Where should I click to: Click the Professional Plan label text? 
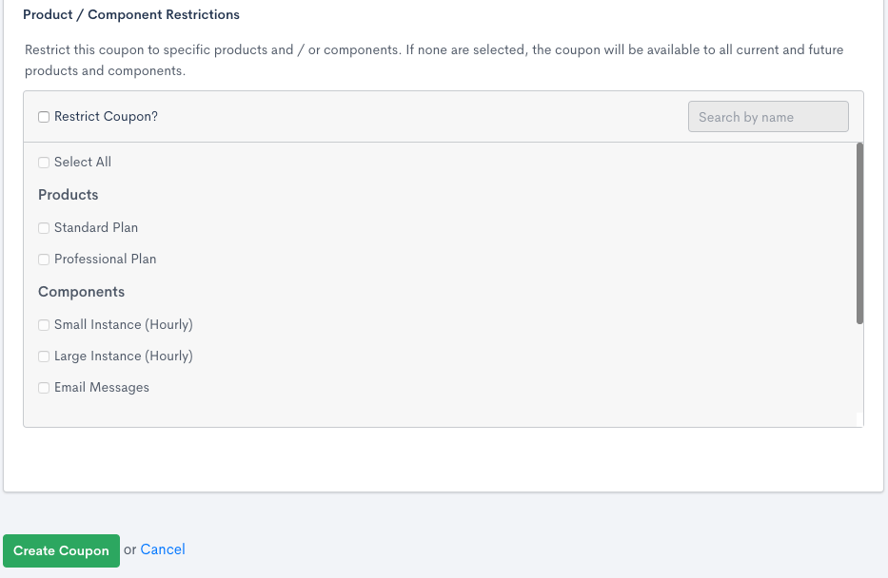click(105, 259)
